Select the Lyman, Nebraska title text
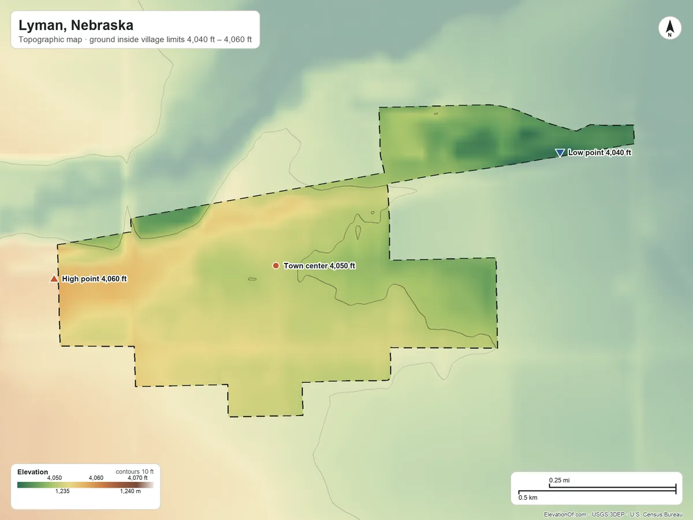This screenshot has height=520, width=693. point(76,25)
